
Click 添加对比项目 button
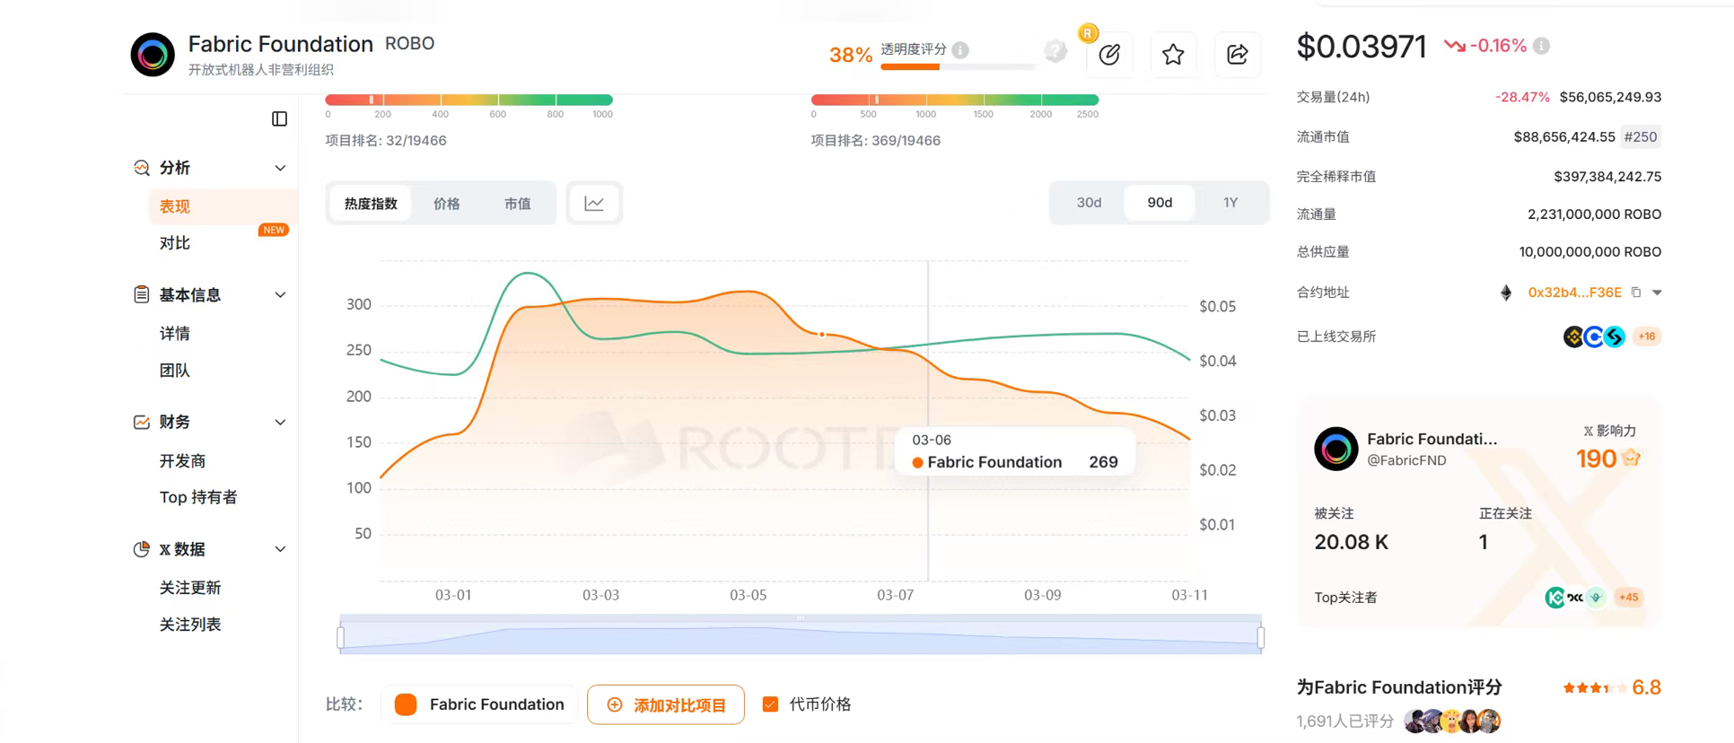click(x=665, y=704)
